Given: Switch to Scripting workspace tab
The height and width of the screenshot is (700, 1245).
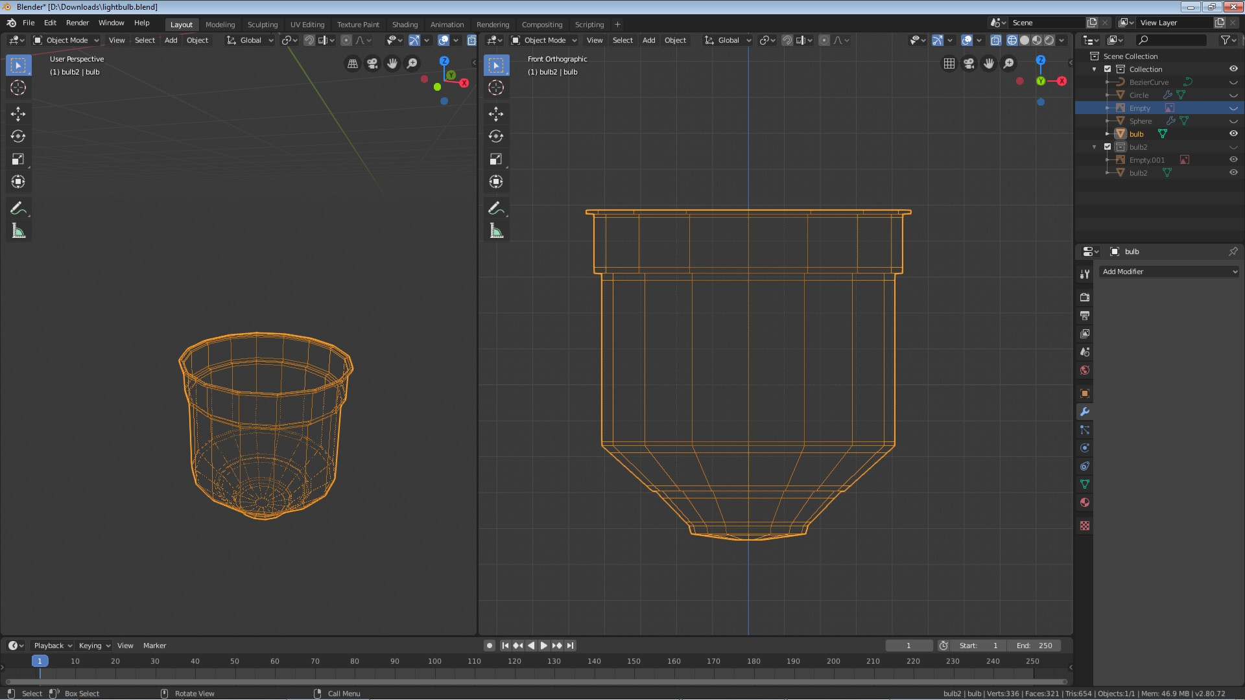Looking at the screenshot, I should click(589, 25).
